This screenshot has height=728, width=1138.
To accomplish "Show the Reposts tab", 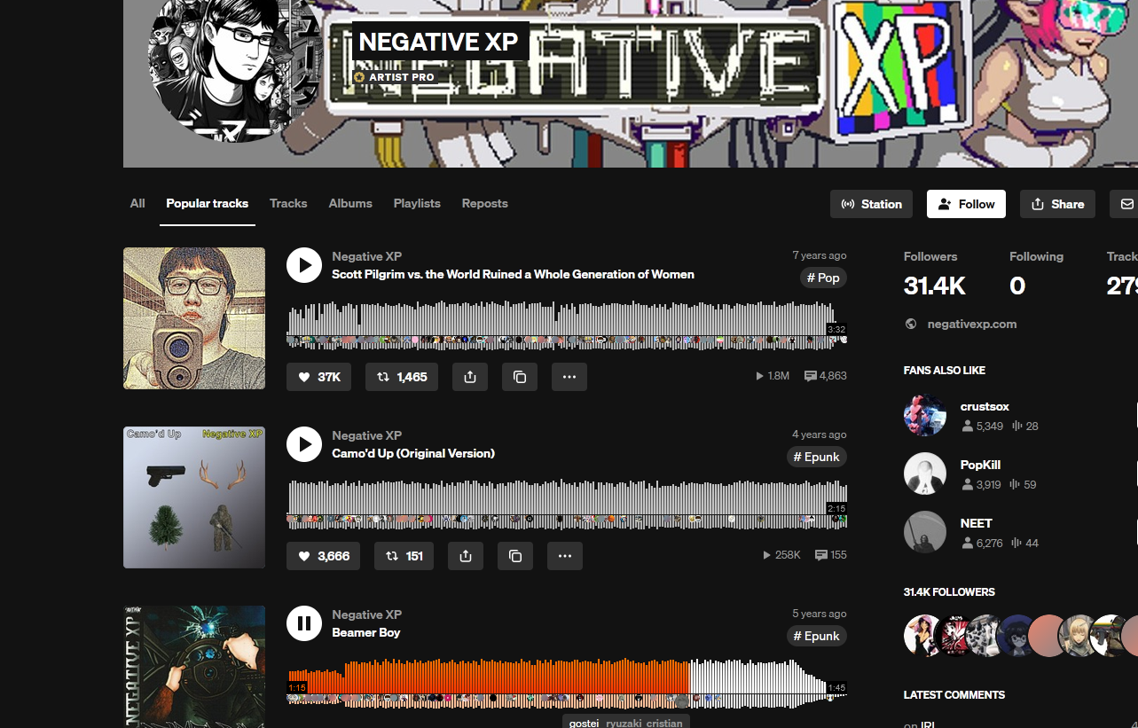I will click(484, 203).
